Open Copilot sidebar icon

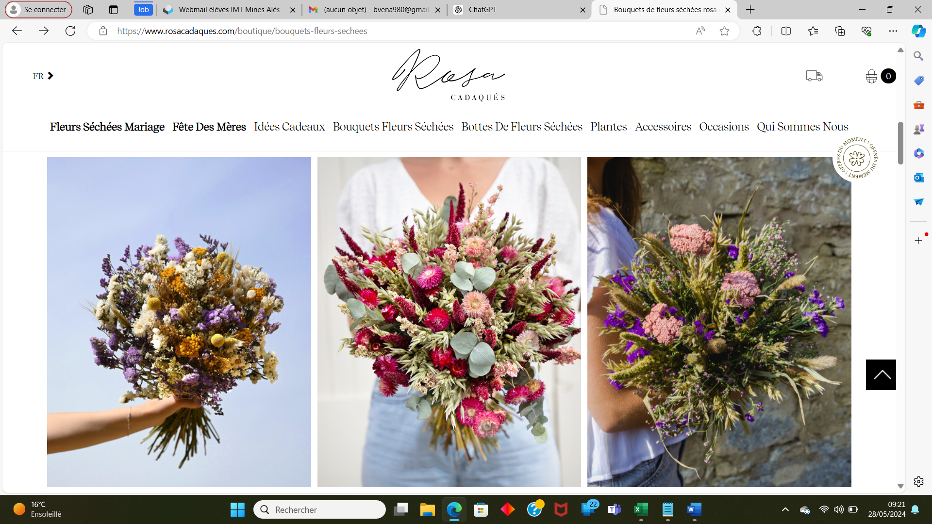[x=918, y=31]
